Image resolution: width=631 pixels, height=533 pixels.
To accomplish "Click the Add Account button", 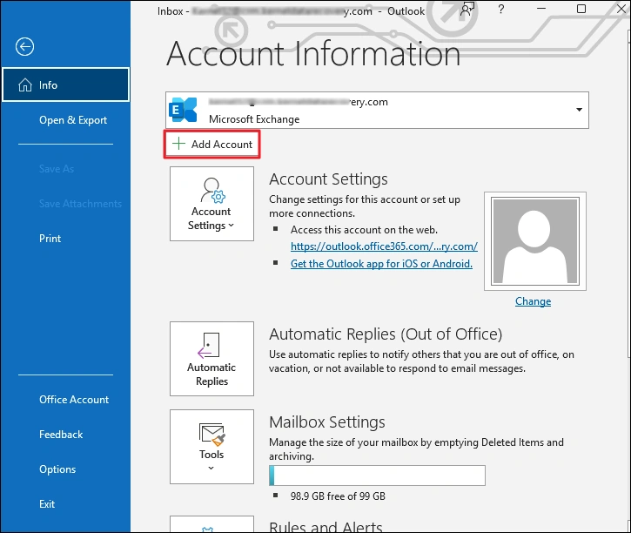I will (x=212, y=144).
